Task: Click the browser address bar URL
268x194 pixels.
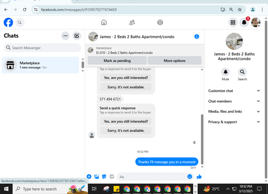Action: [79, 10]
